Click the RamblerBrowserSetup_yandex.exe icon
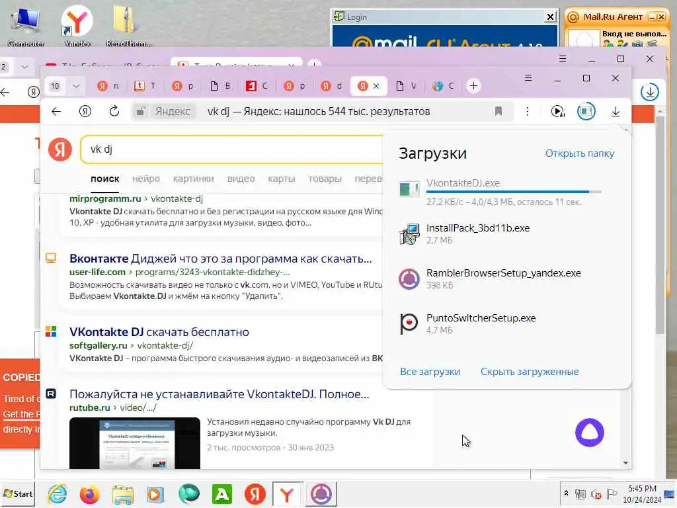Screen dimensions: 677x508 point(409,279)
